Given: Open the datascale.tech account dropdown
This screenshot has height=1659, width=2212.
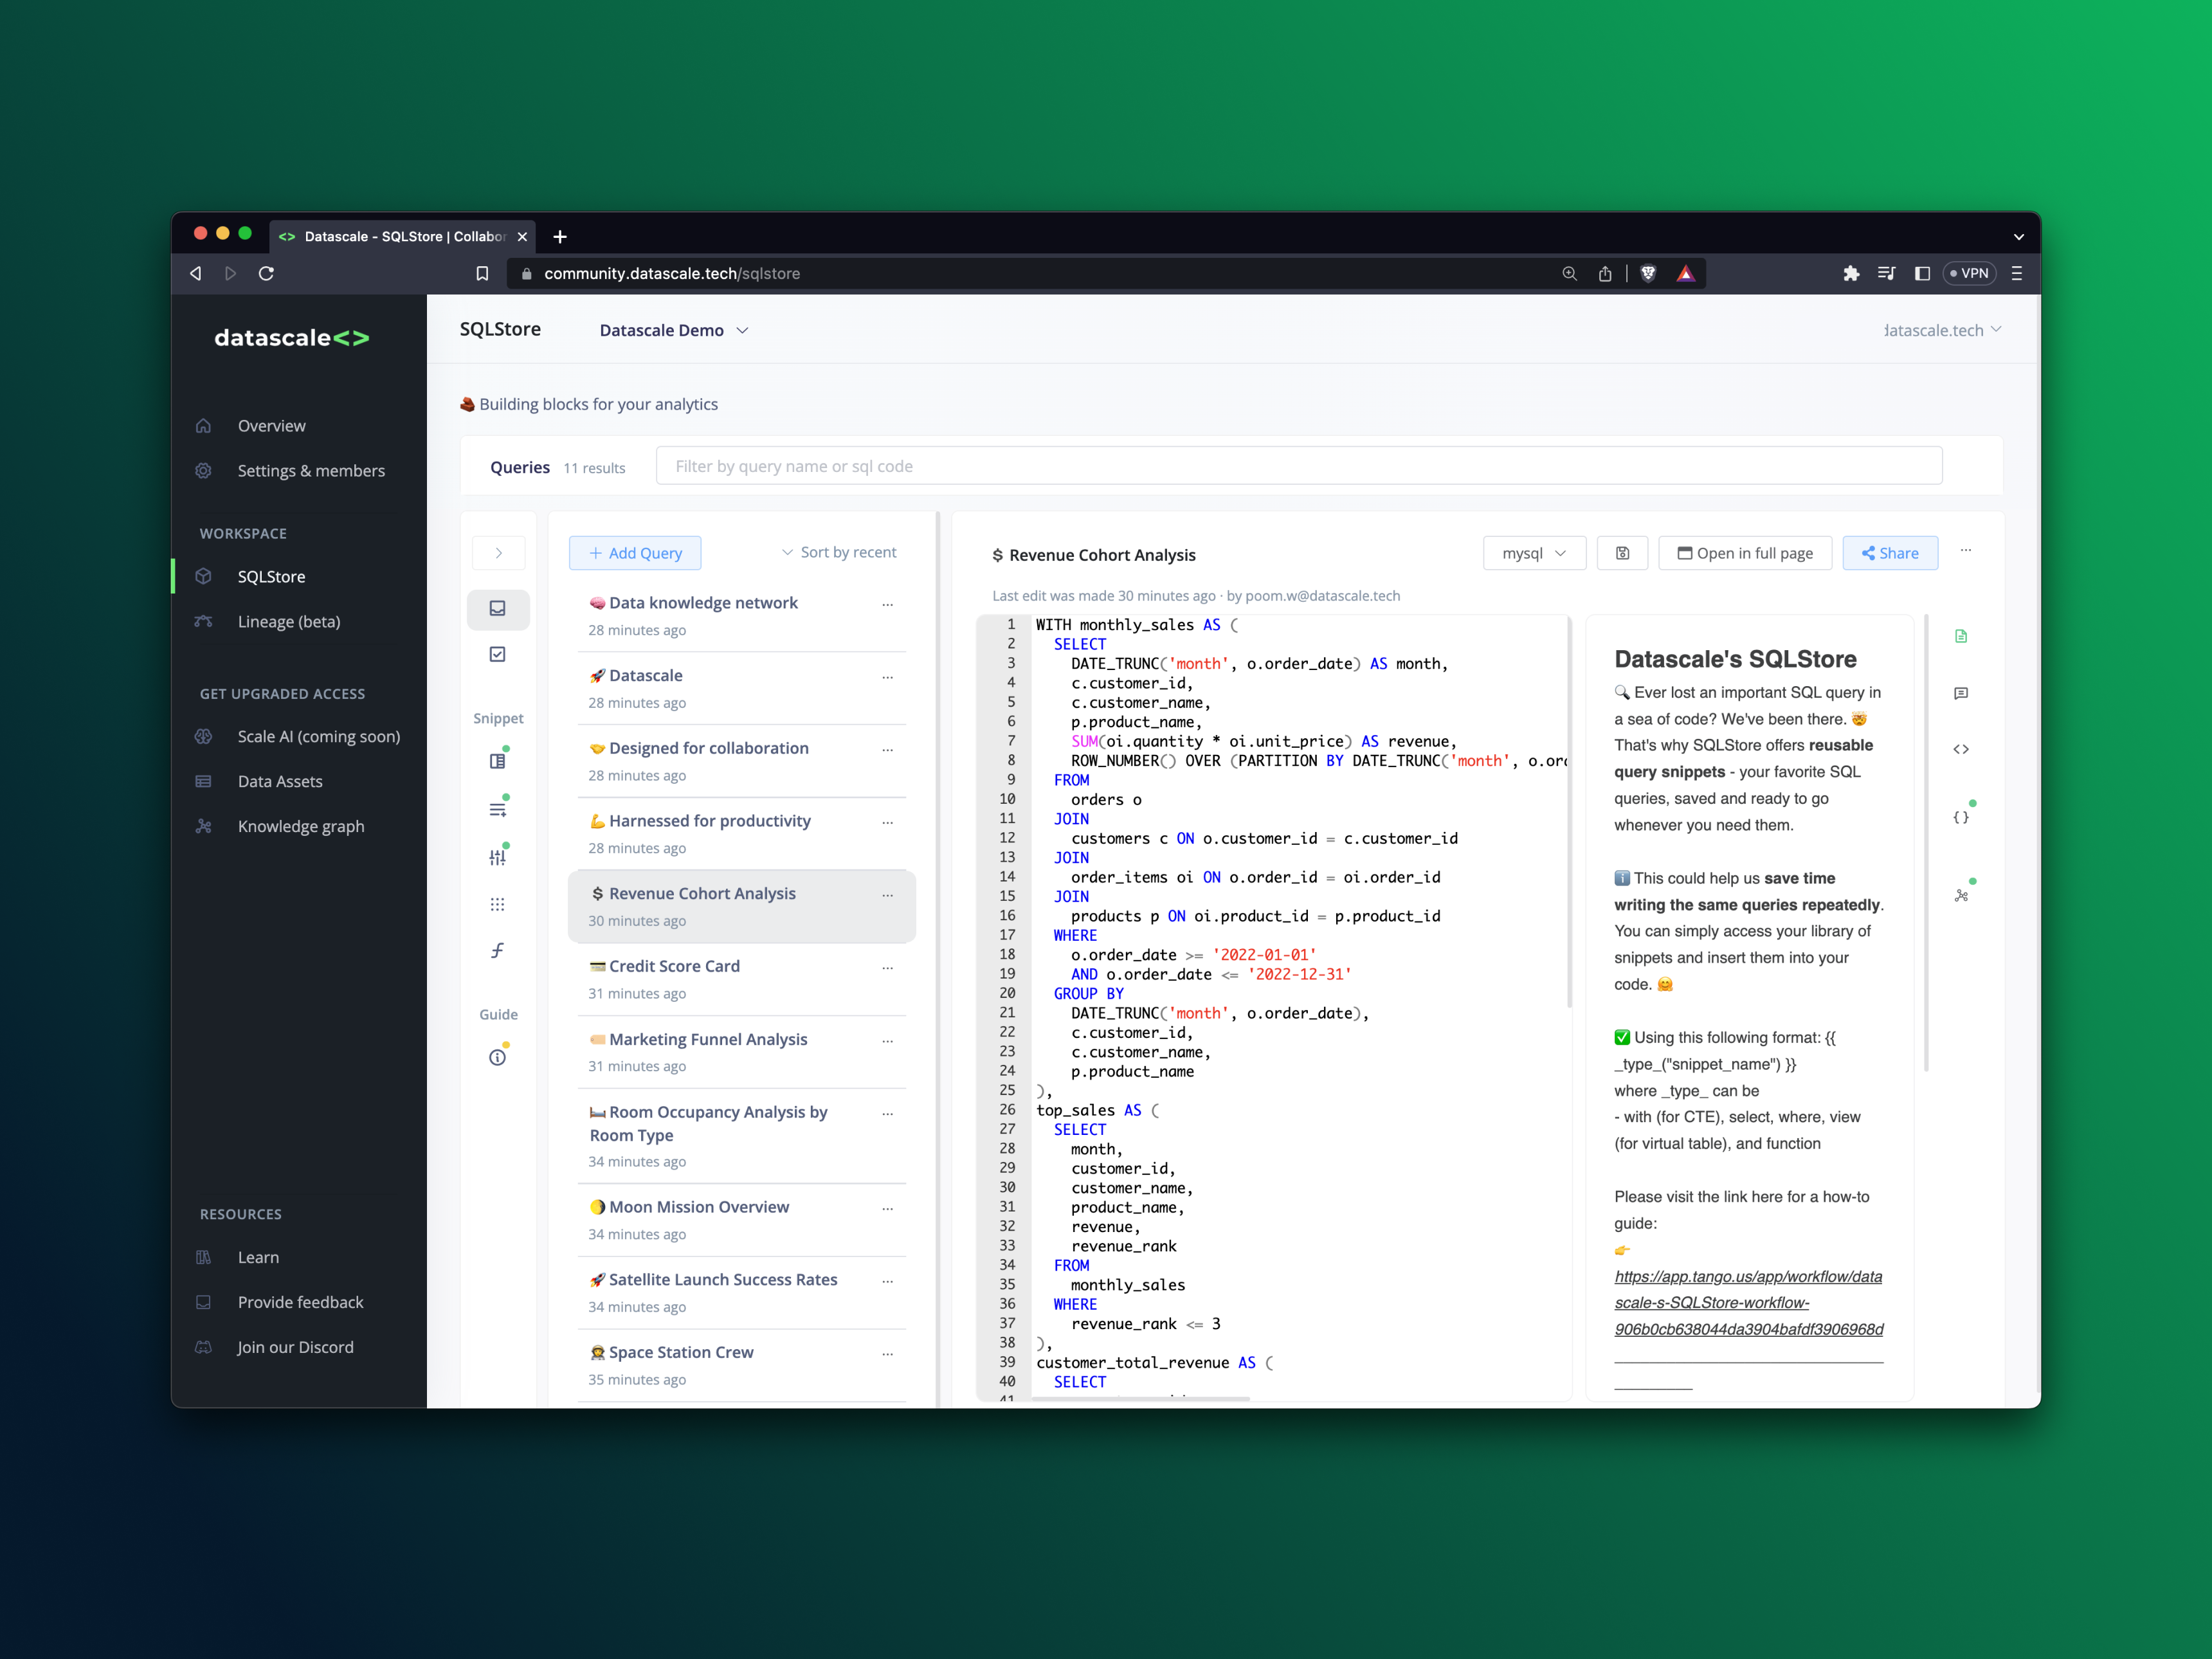Looking at the screenshot, I should tap(1942, 330).
